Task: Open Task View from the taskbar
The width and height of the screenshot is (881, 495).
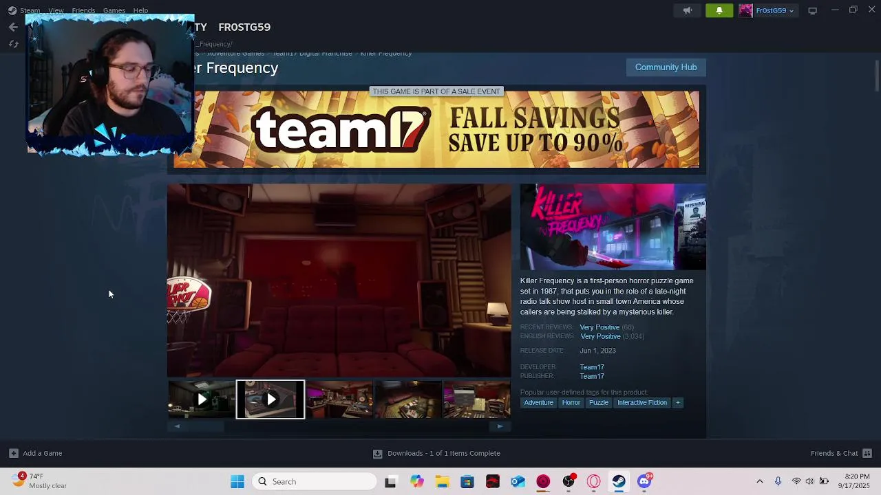Action: [x=390, y=481]
